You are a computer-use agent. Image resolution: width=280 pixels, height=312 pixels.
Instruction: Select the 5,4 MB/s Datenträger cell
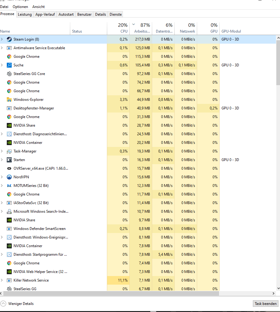tap(163, 254)
